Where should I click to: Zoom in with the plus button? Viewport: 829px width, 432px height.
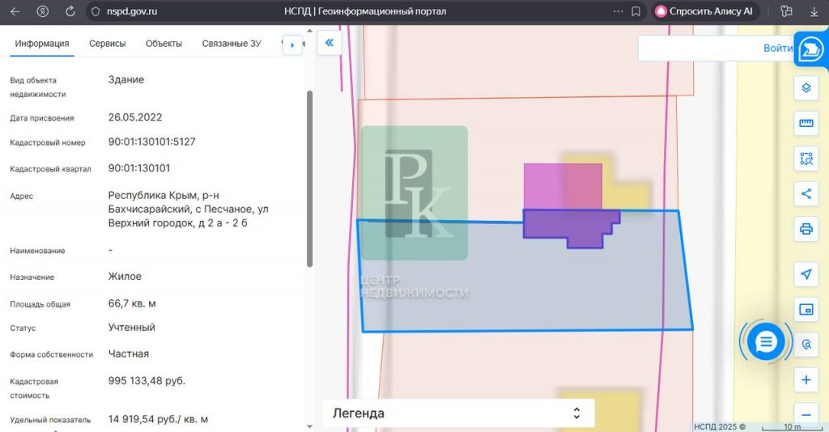(x=806, y=379)
